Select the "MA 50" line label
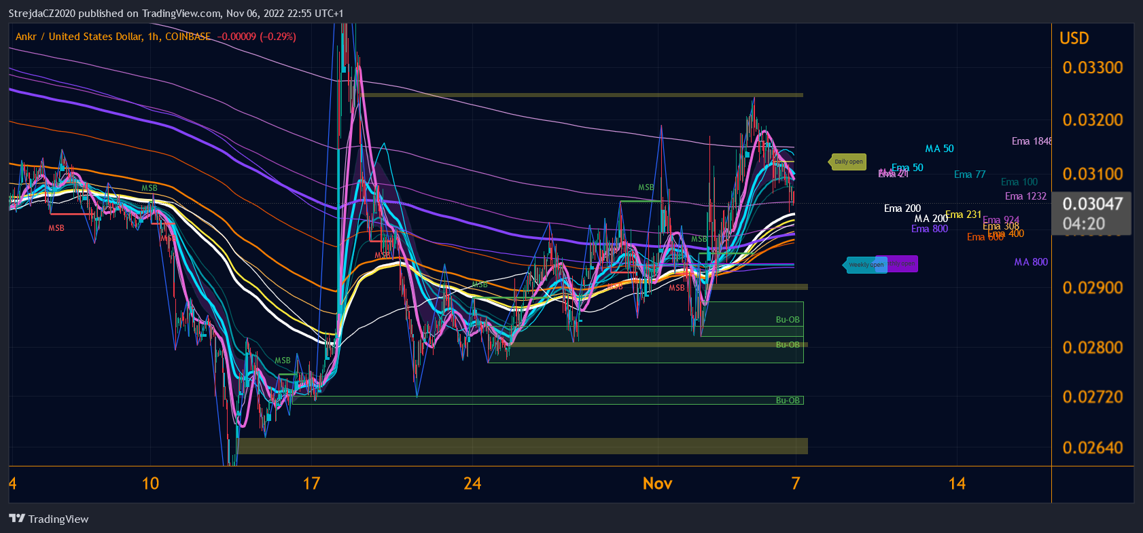This screenshot has height=533, width=1143. click(939, 149)
